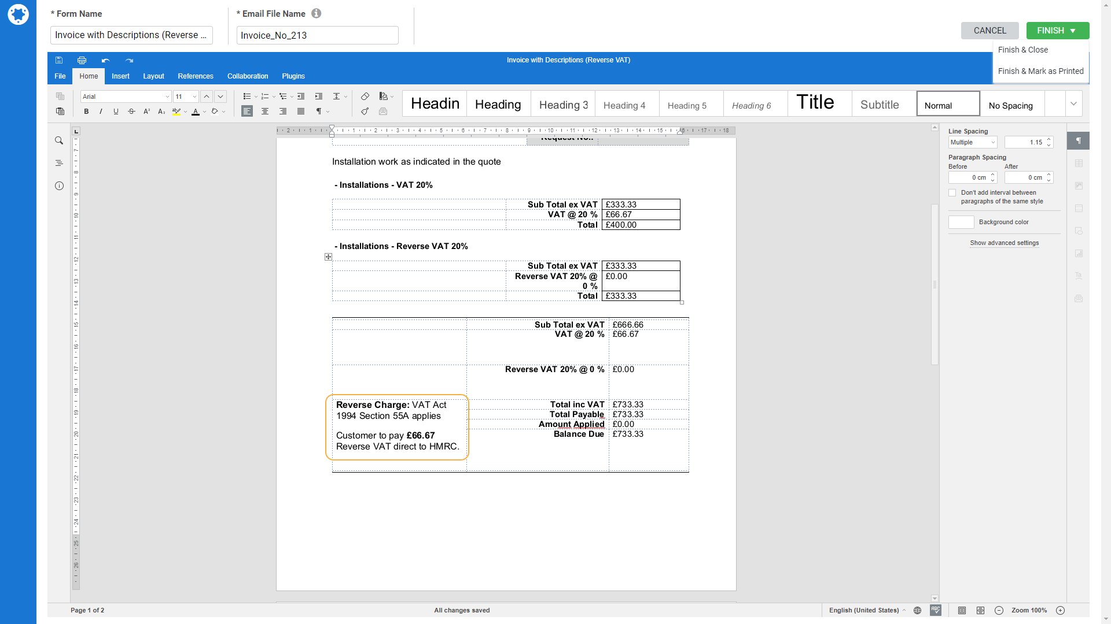Expand the FINISH button dropdown arrow
This screenshot has width=1111, height=624.
1073,31
